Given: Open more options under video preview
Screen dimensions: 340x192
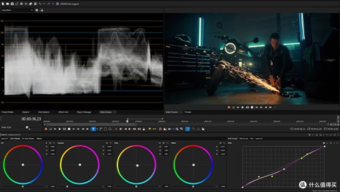Looking at the screenshot, I should 275,107.
